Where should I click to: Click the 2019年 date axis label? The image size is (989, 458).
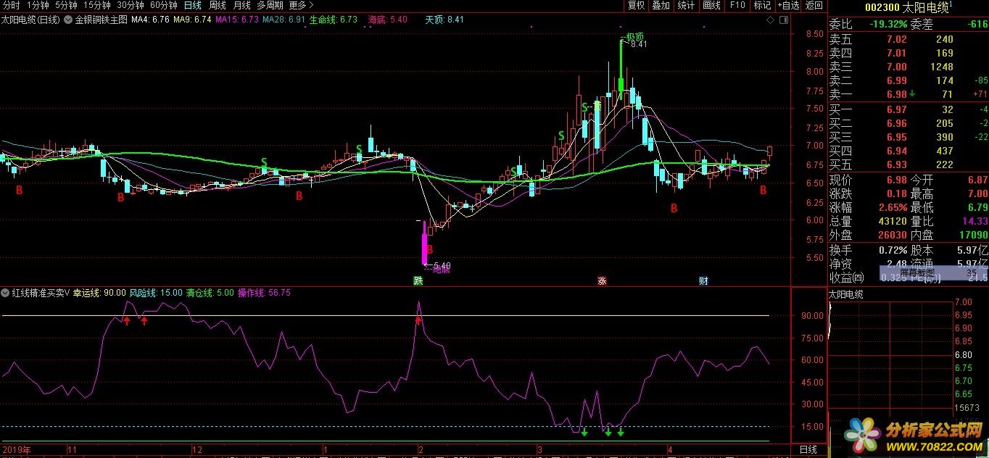pos(16,450)
